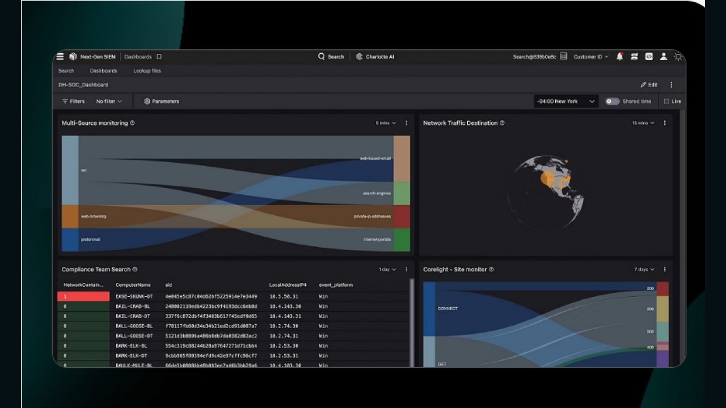This screenshot has width=726, height=408.
Task: Open the Charlotte AI assistant
Action: click(375, 56)
